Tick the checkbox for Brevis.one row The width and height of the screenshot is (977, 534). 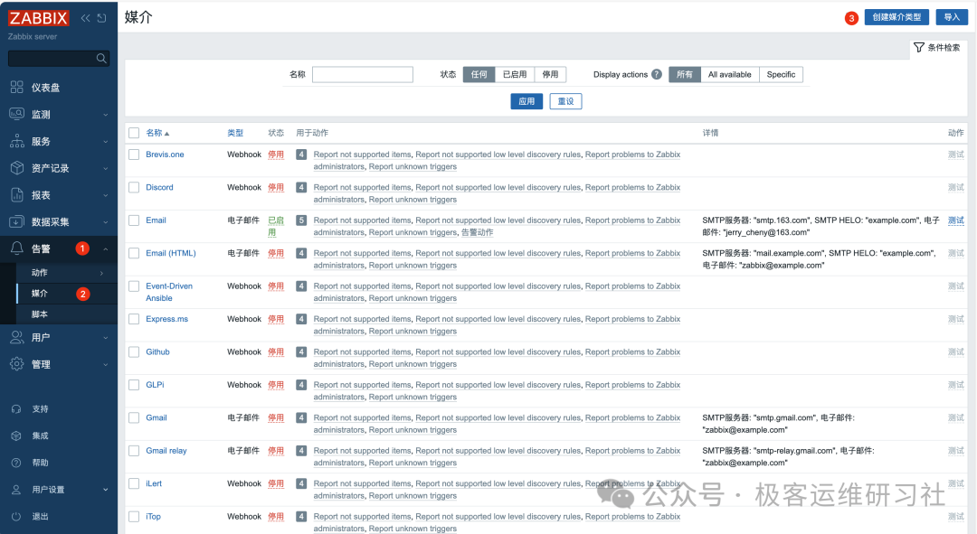tap(134, 155)
